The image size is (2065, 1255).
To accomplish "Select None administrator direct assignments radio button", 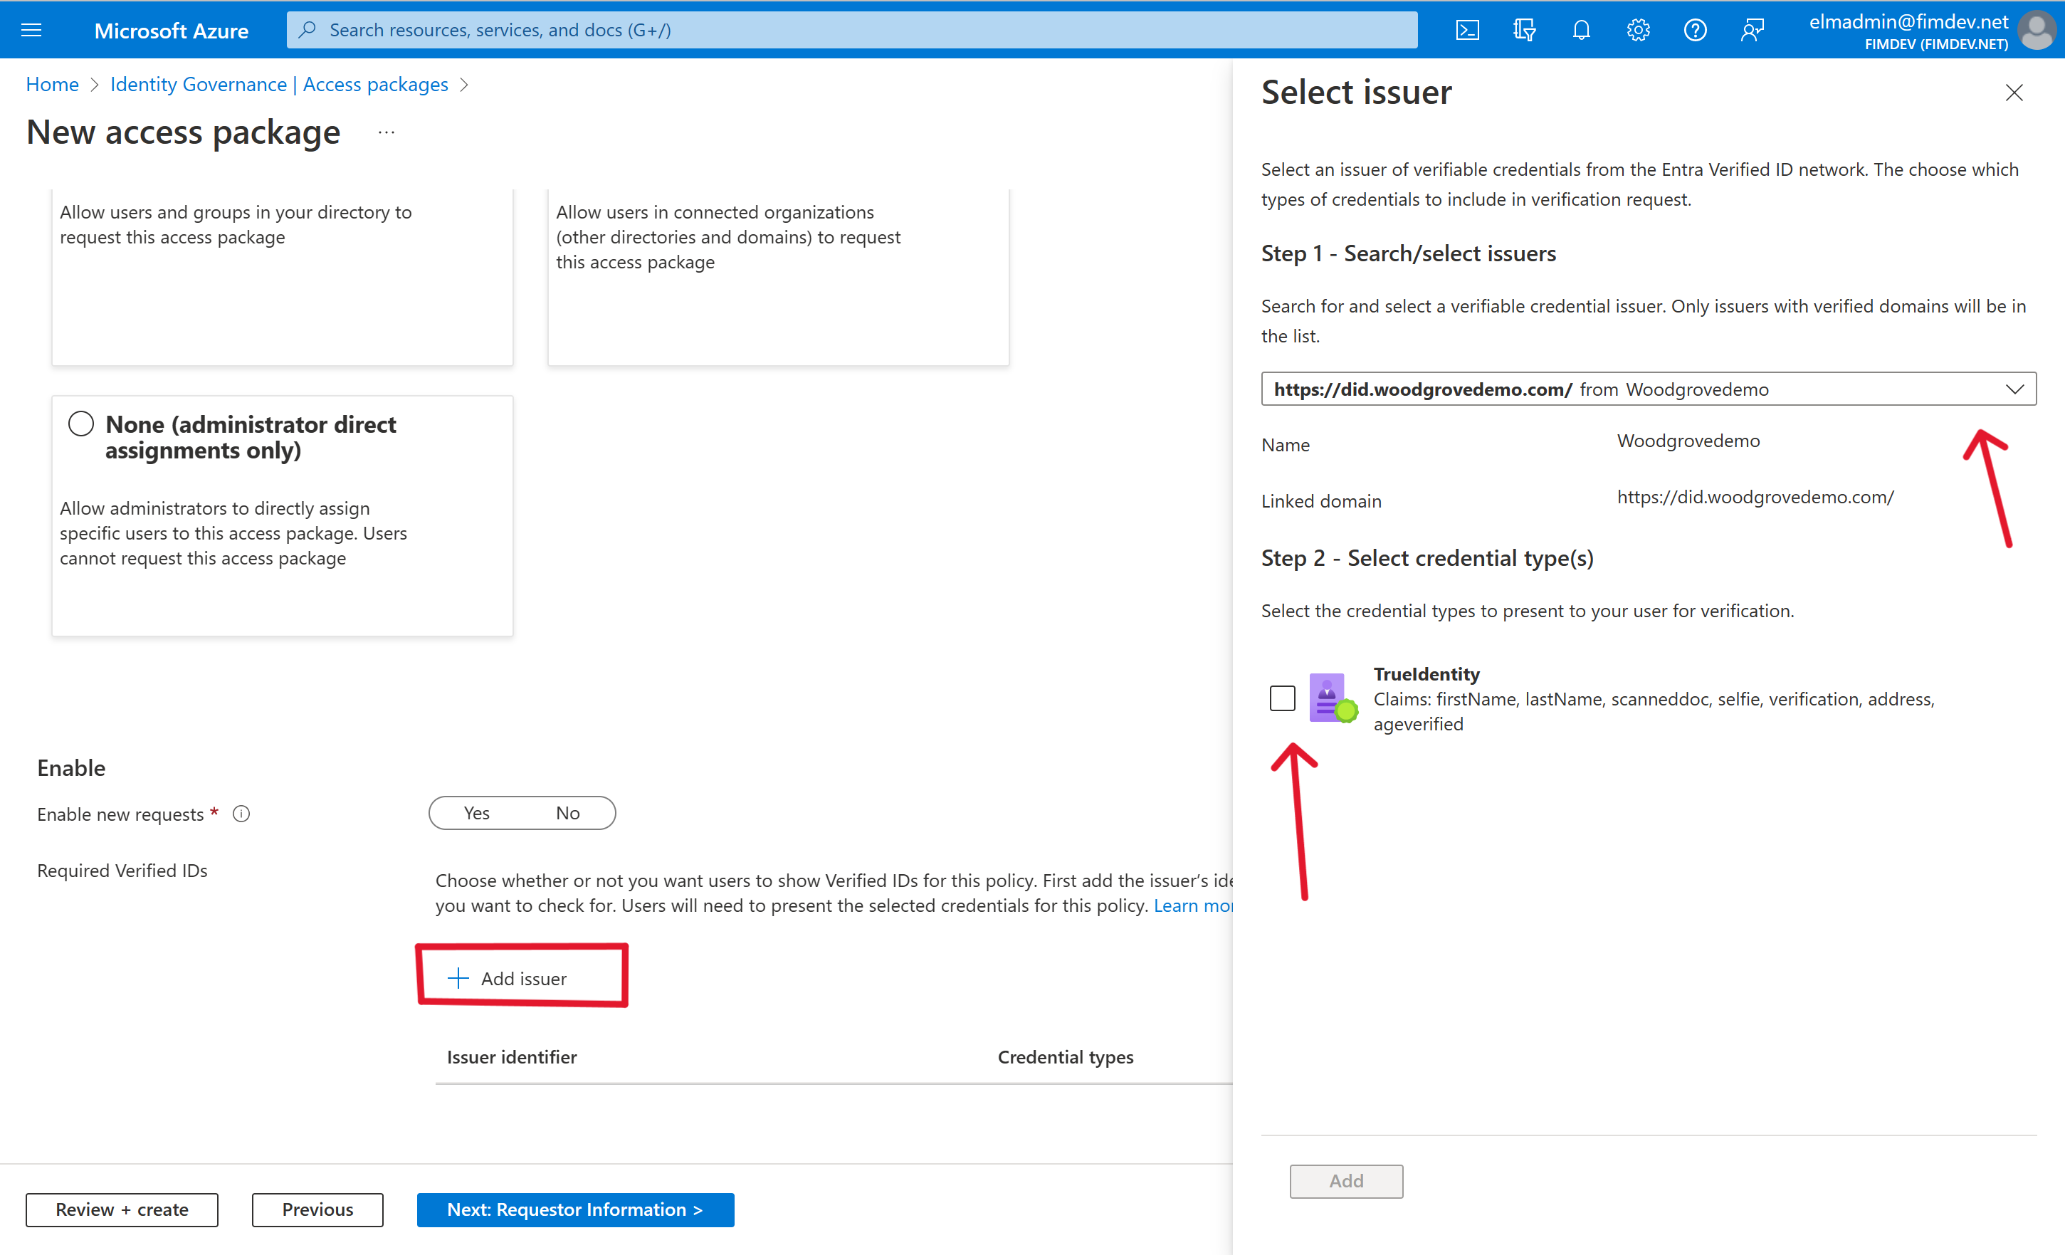I will [81, 425].
